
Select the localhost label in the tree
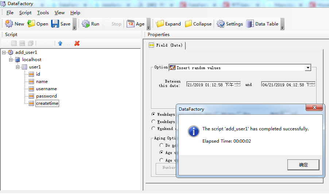pyautogui.click(x=32, y=60)
